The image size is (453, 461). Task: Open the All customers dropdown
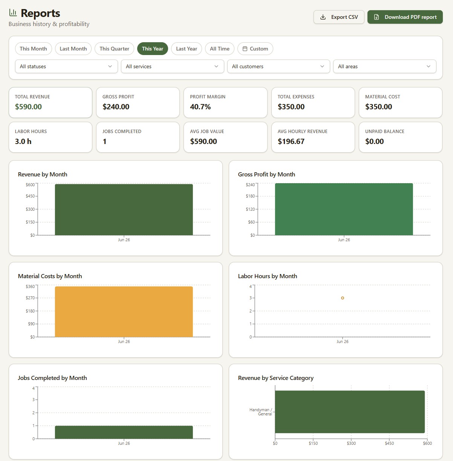(x=279, y=66)
